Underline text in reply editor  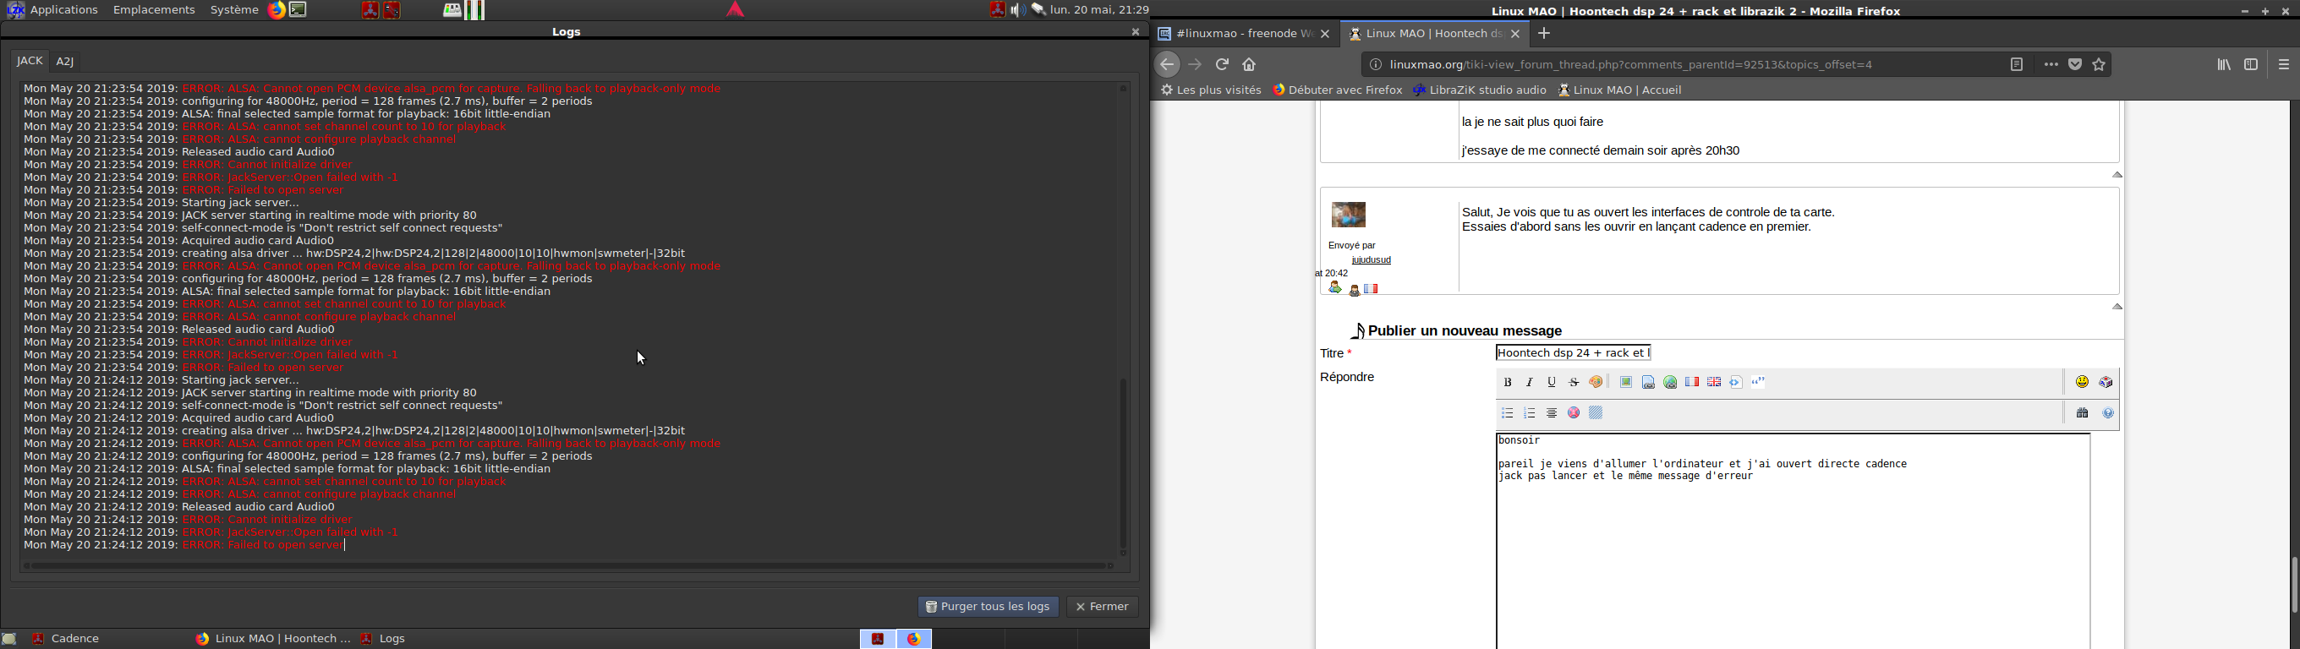coord(1552,382)
